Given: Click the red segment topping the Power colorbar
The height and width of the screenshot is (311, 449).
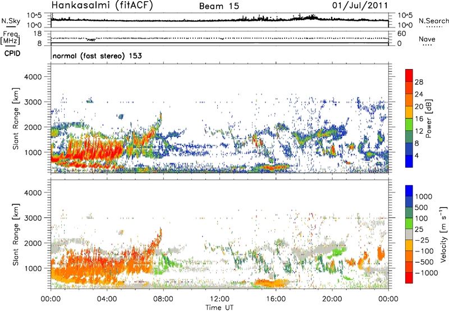Looking at the screenshot, I should (x=409, y=75).
